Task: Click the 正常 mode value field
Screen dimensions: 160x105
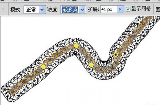Action: (x=31, y=10)
